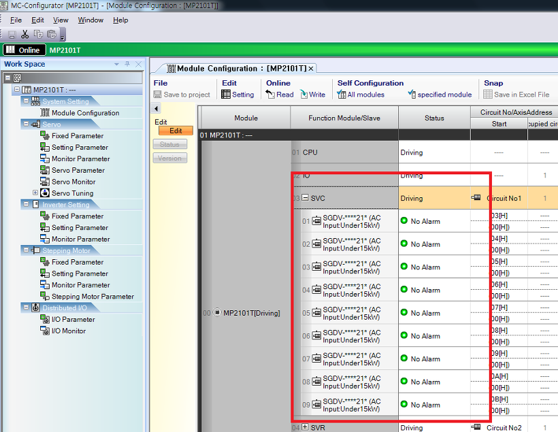
Task: Open Stepping Motor Fixed Parameter
Action: tap(78, 262)
